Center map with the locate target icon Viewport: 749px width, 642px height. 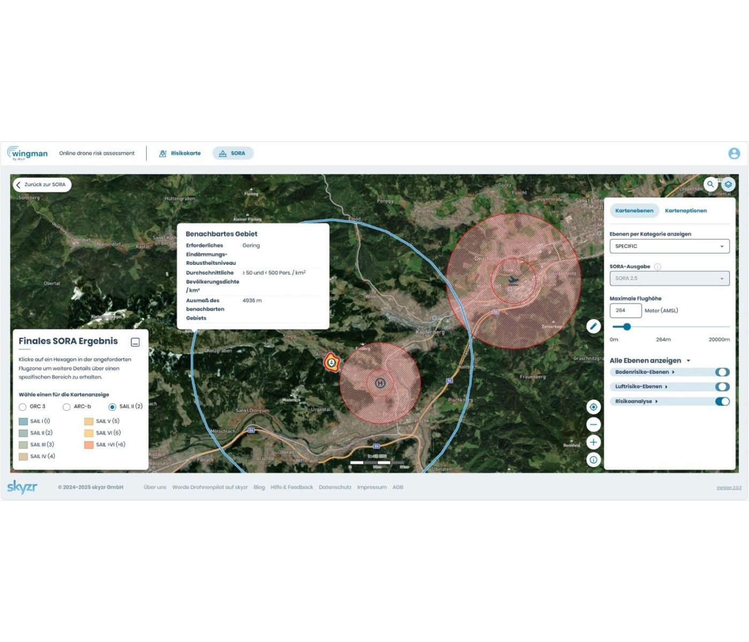pos(593,407)
